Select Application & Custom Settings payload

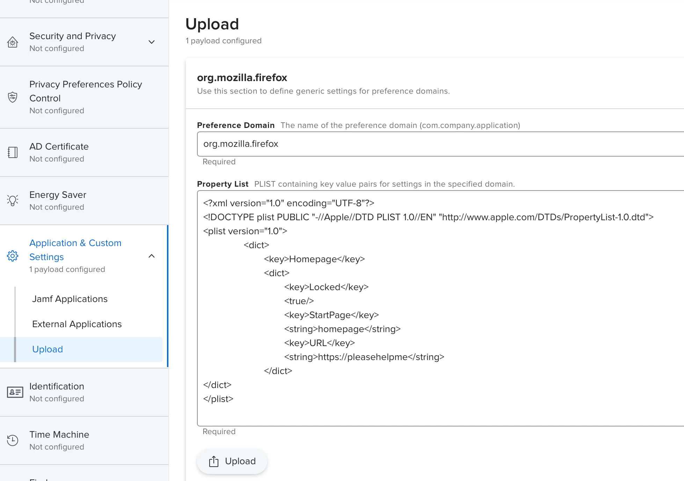tap(84, 256)
